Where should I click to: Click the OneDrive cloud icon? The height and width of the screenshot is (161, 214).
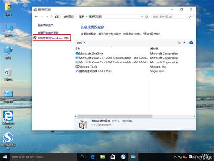coord(77,53)
